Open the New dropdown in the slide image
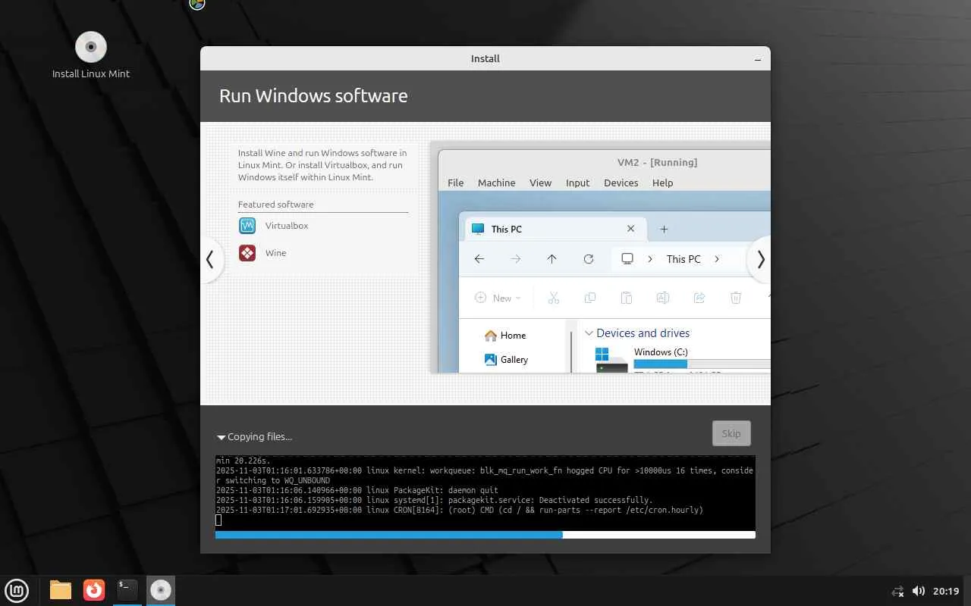Image resolution: width=971 pixels, height=606 pixels. click(x=498, y=298)
